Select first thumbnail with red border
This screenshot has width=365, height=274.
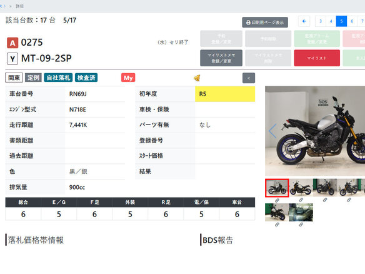(277, 188)
